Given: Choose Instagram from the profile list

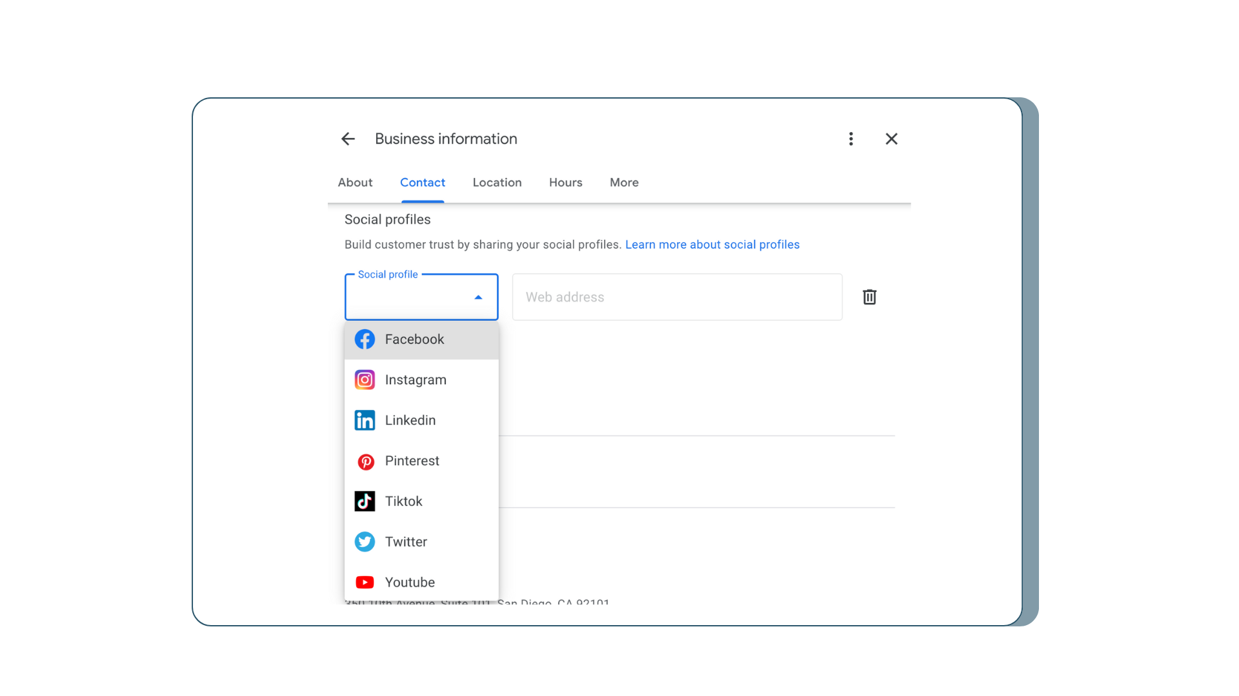Looking at the screenshot, I should 421,380.
